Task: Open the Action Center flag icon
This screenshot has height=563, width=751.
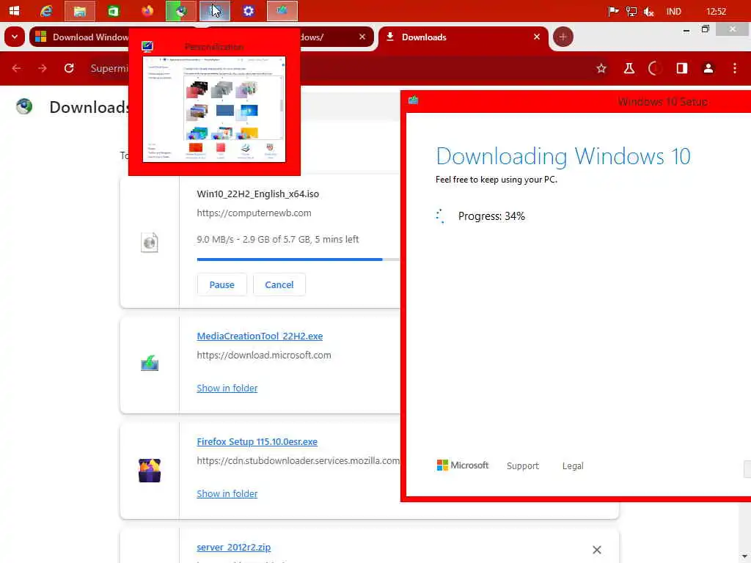Action: pyautogui.click(x=613, y=12)
